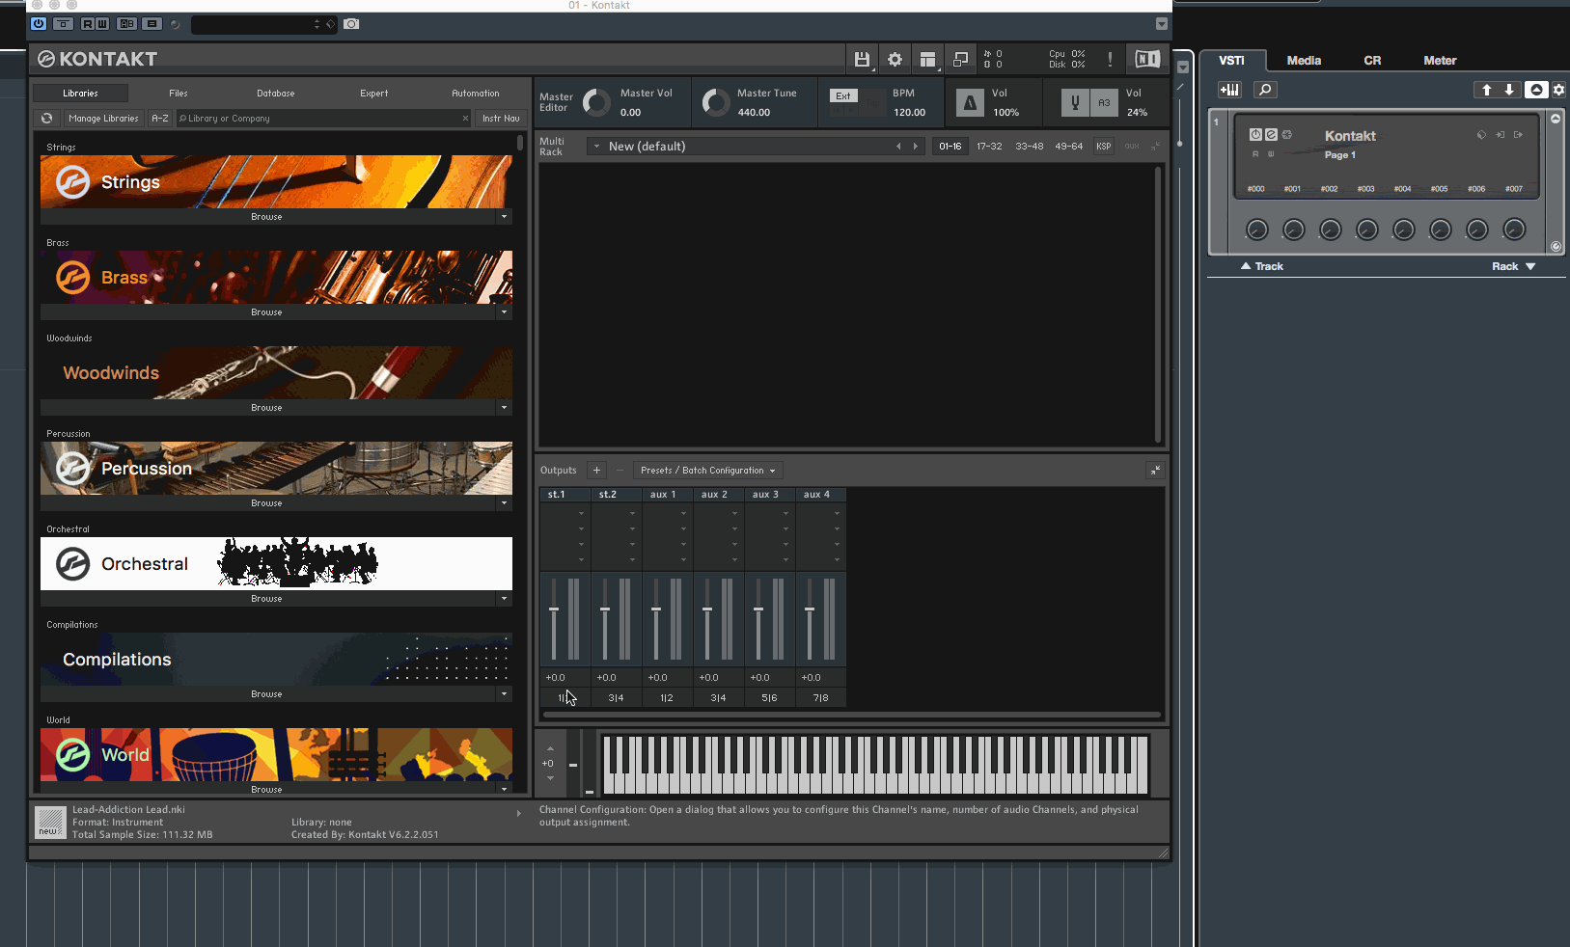The height and width of the screenshot is (947, 1570).
Task: Click the A3 reference pitch button
Action: pos(1104,102)
